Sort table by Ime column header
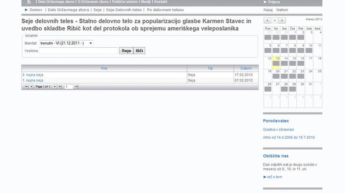Image resolution: width=345 pixels, height=193 pixels. click(x=104, y=68)
